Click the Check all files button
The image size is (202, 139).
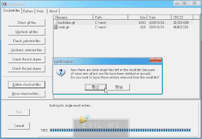pos(27,23)
